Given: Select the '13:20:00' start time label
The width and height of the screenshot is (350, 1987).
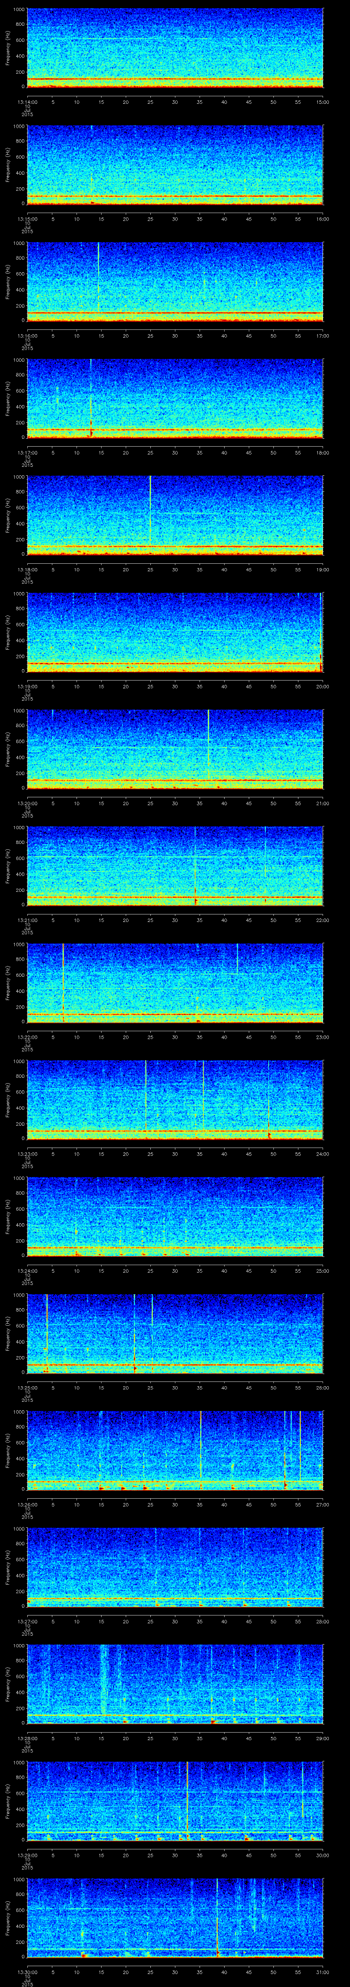Looking at the screenshot, I should tap(27, 803).
